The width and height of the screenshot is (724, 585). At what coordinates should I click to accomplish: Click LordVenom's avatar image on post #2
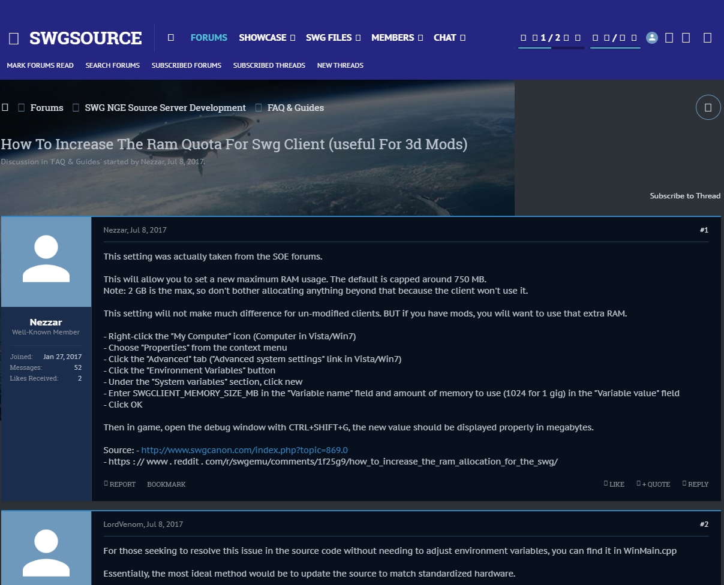(x=46, y=548)
